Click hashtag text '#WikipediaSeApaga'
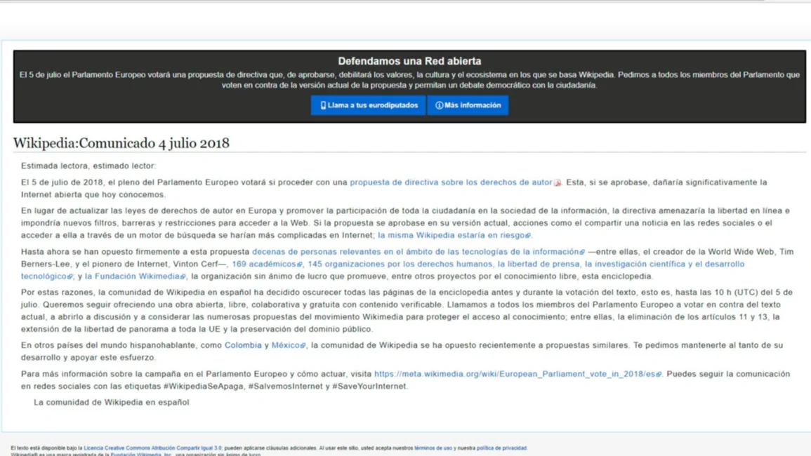811x456 pixels. 204,387
